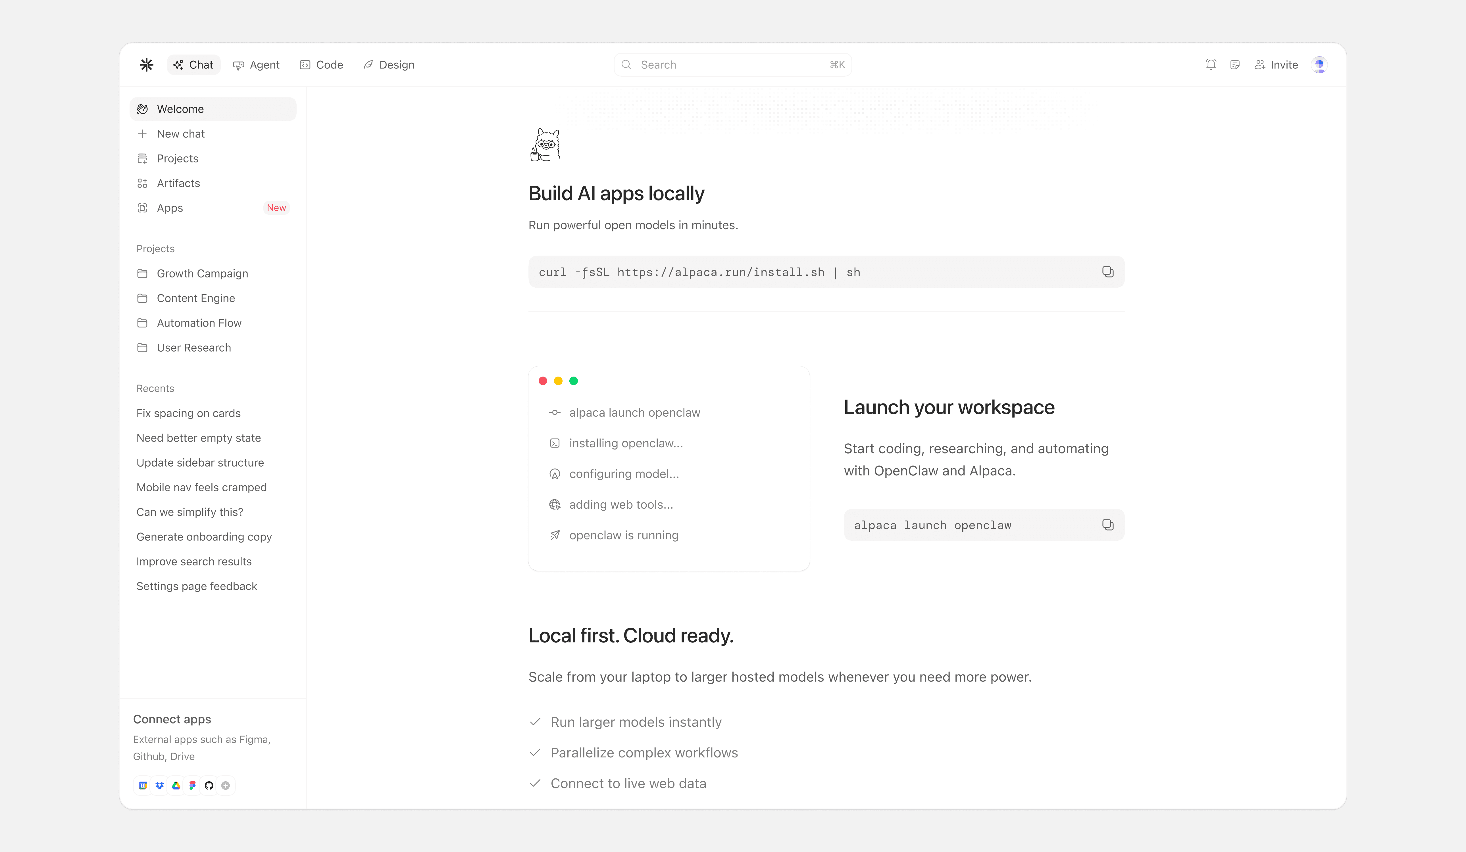Click the rocket icon beside openclaw is running
This screenshot has width=1466, height=852.
click(554, 535)
